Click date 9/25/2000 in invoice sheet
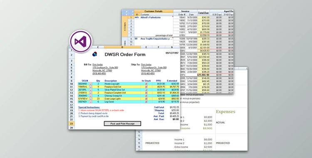Image resolution: width=312 pixels, height=158 pixels. pos(192,17)
